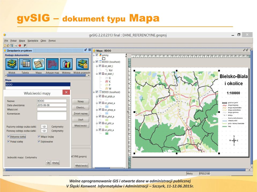Click the north arrow compass on map
Viewport: 257px width, 192px height.
click(x=234, y=140)
